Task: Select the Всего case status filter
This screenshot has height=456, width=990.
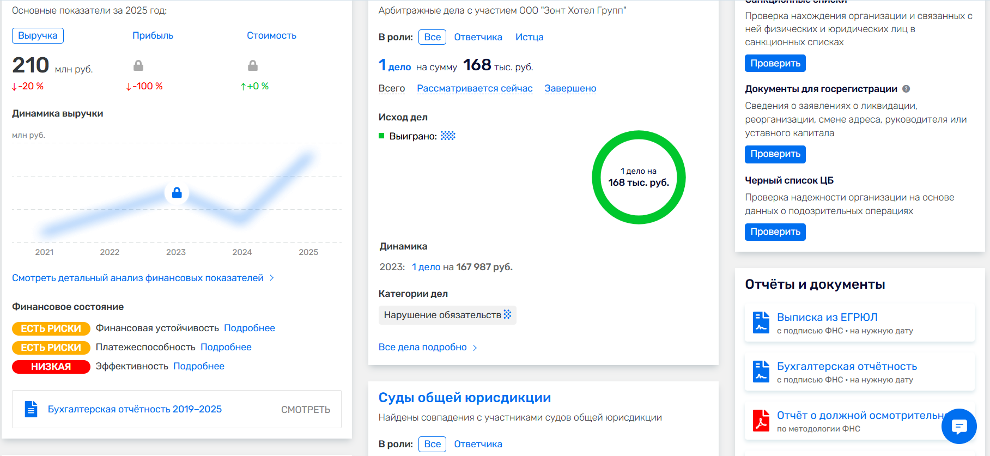Action: click(x=392, y=88)
